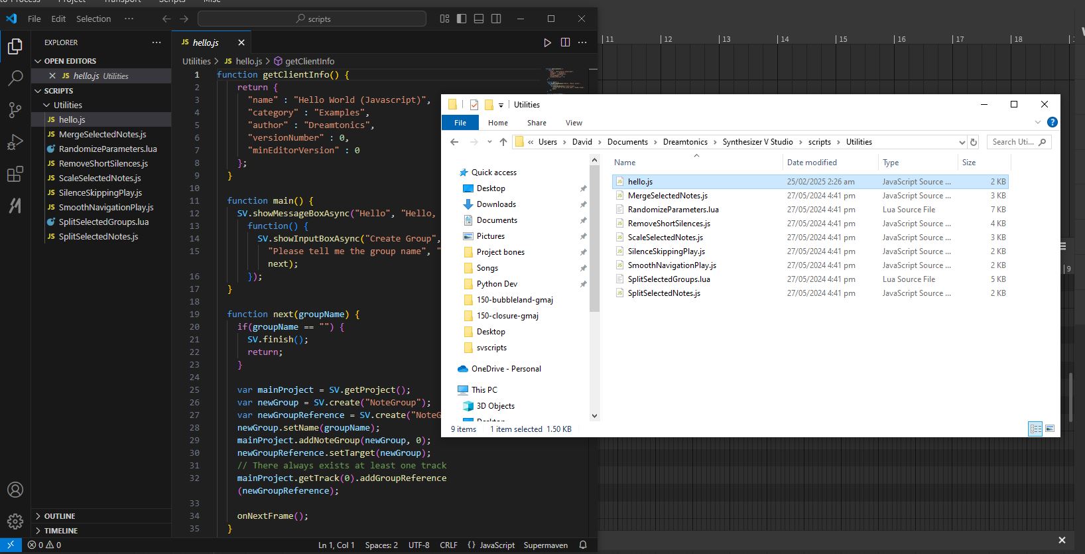
Task: Open the Source Control view
Action: tap(15, 110)
